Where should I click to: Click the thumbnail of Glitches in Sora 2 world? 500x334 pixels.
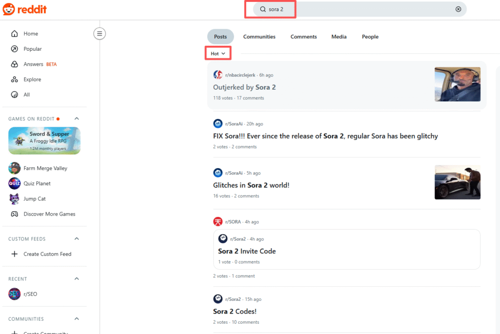point(457,182)
